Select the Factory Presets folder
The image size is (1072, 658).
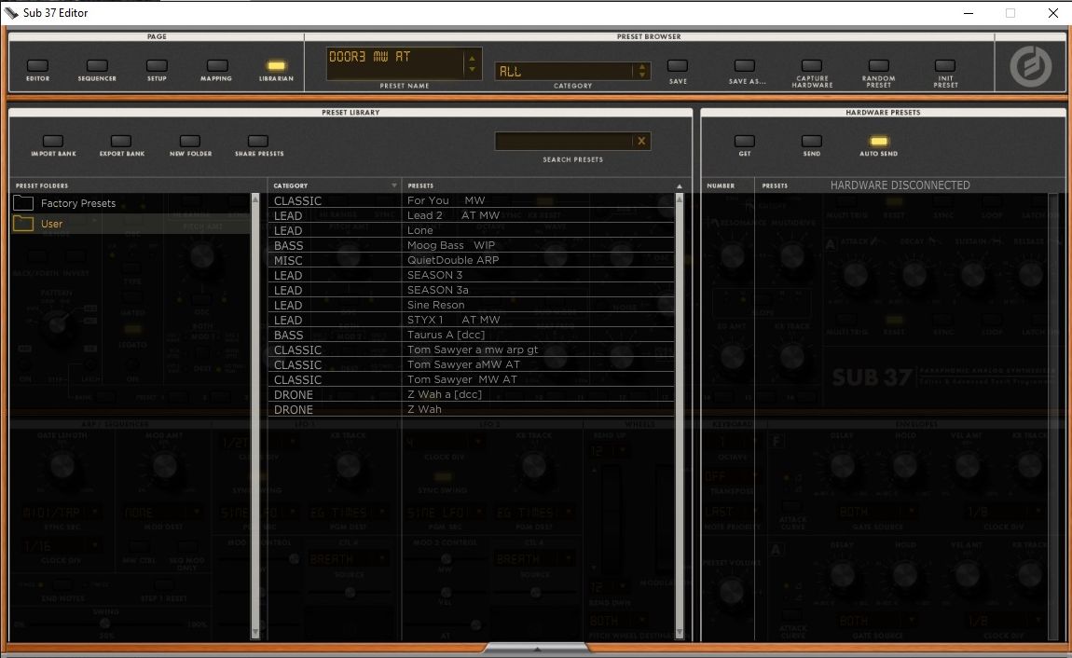pos(131,203)
